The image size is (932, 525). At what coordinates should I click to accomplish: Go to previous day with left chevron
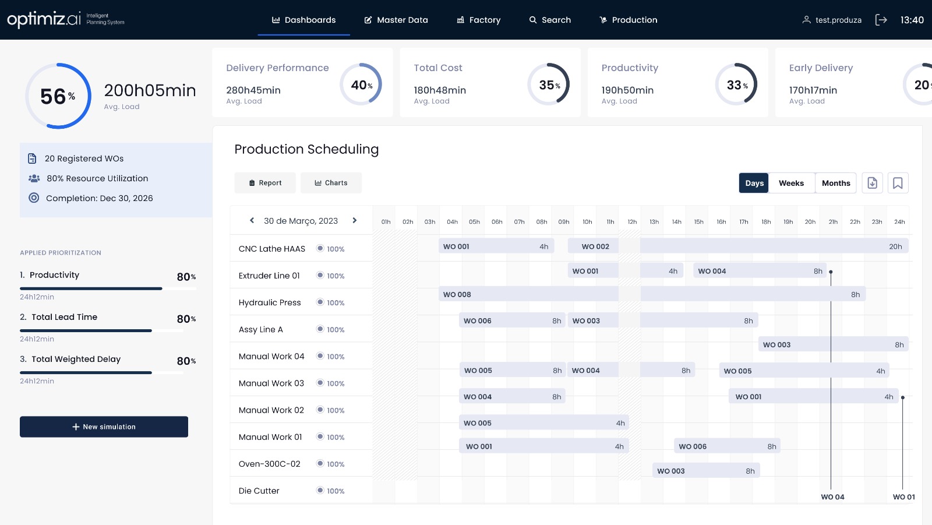pos(252,220)
